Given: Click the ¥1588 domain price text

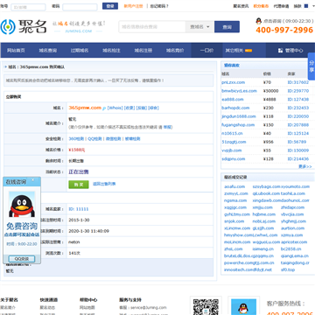Looking at the screenshot, I should coord(77,150).
